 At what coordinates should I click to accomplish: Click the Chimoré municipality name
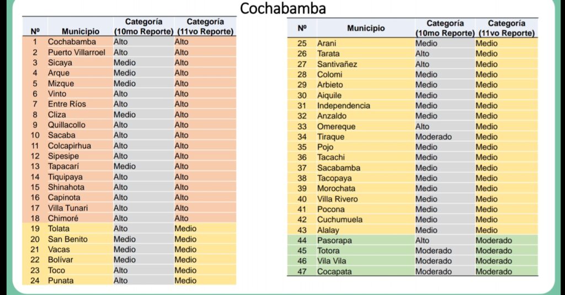[63, 218]
